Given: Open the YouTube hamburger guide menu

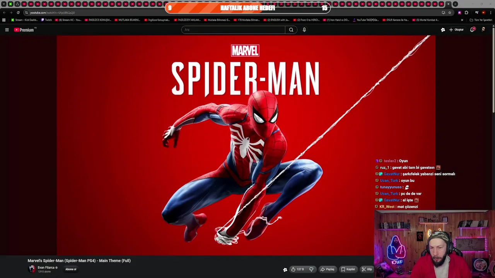Looking at the screenshot, I should pos(7,30).
